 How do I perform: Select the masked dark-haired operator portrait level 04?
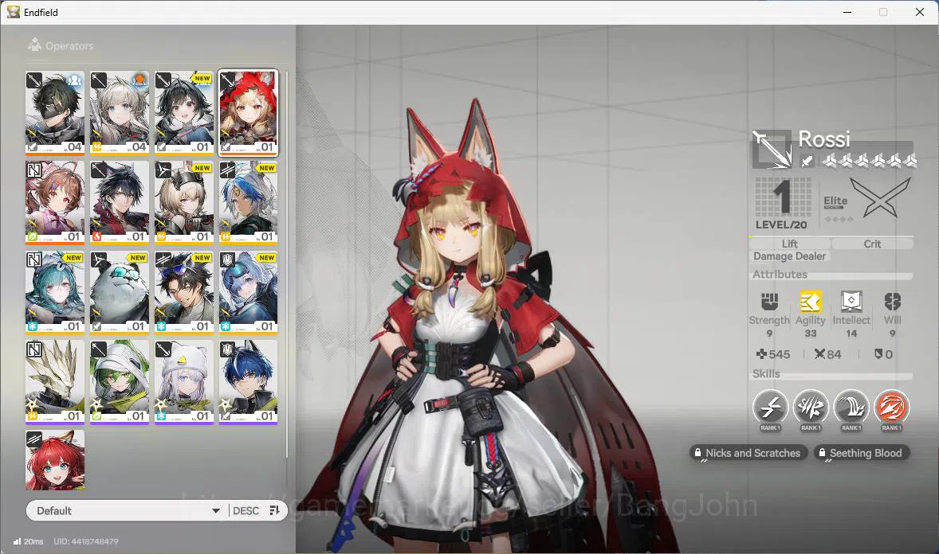[x=55, y=112]
